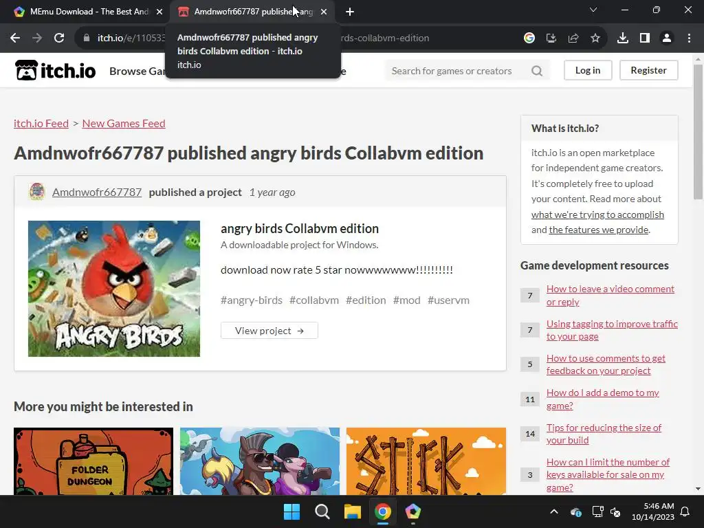
Task: Open the Stick game thumbnail
Action: pyautogui.click(x=426, y=461)
